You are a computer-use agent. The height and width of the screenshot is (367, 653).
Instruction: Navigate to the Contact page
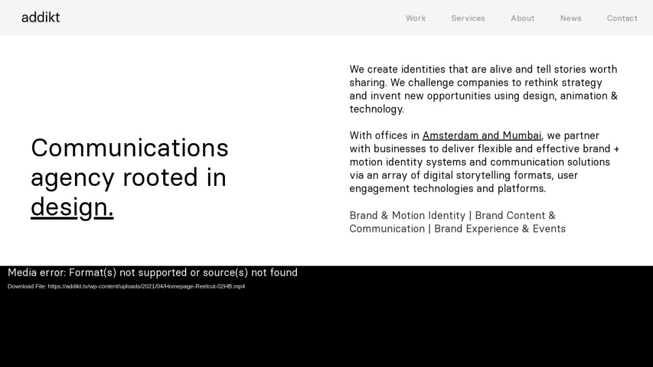pos(622,18)
